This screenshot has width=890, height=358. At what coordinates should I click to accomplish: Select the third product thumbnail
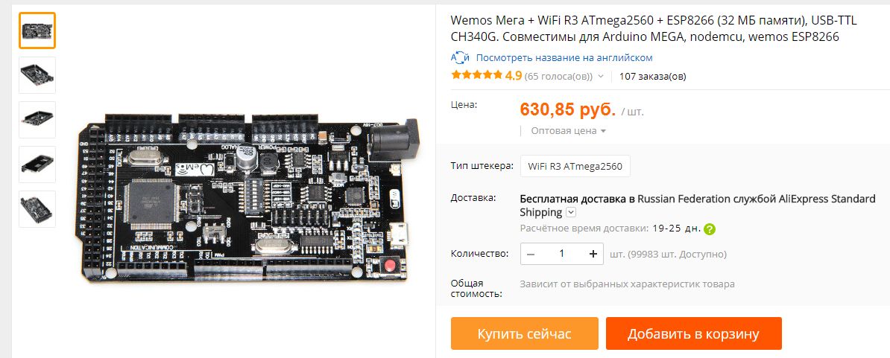[37, 120]
